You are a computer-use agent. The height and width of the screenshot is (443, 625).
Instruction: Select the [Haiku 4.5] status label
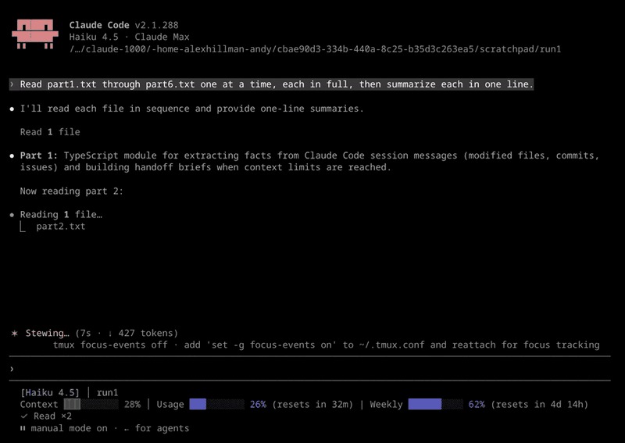(50, 392)
